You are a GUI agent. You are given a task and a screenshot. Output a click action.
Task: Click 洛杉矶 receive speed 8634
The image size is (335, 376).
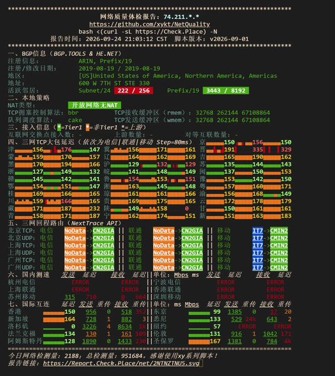point(125,326)
